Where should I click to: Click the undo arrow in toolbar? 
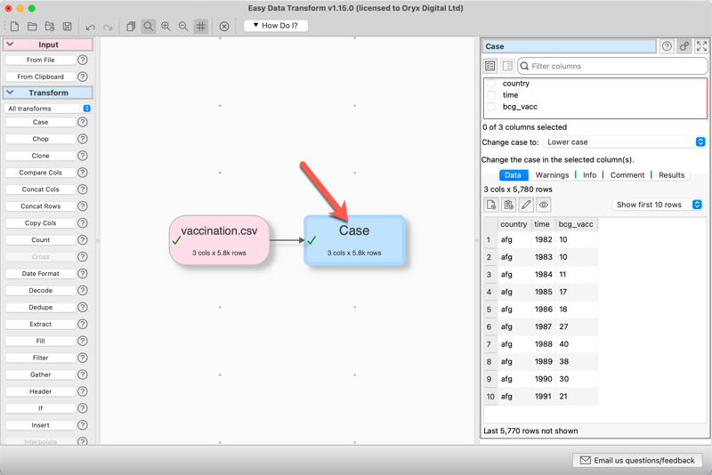point(90,27)
